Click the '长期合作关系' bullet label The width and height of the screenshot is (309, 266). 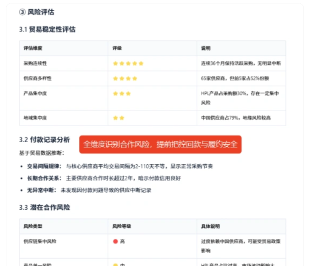coord(44,178)
